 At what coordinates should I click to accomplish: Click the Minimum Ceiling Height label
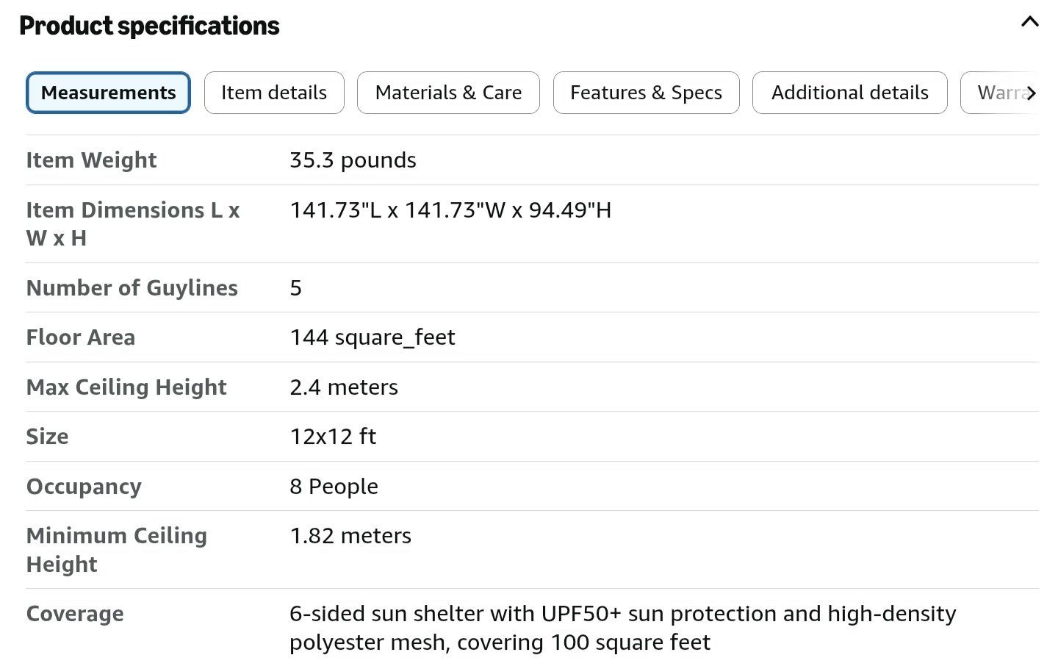coord(117,550)
